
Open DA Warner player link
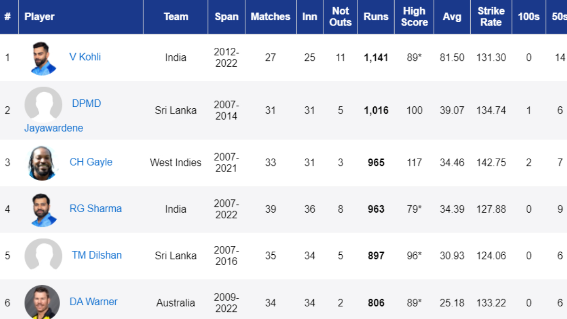point(94,302)
